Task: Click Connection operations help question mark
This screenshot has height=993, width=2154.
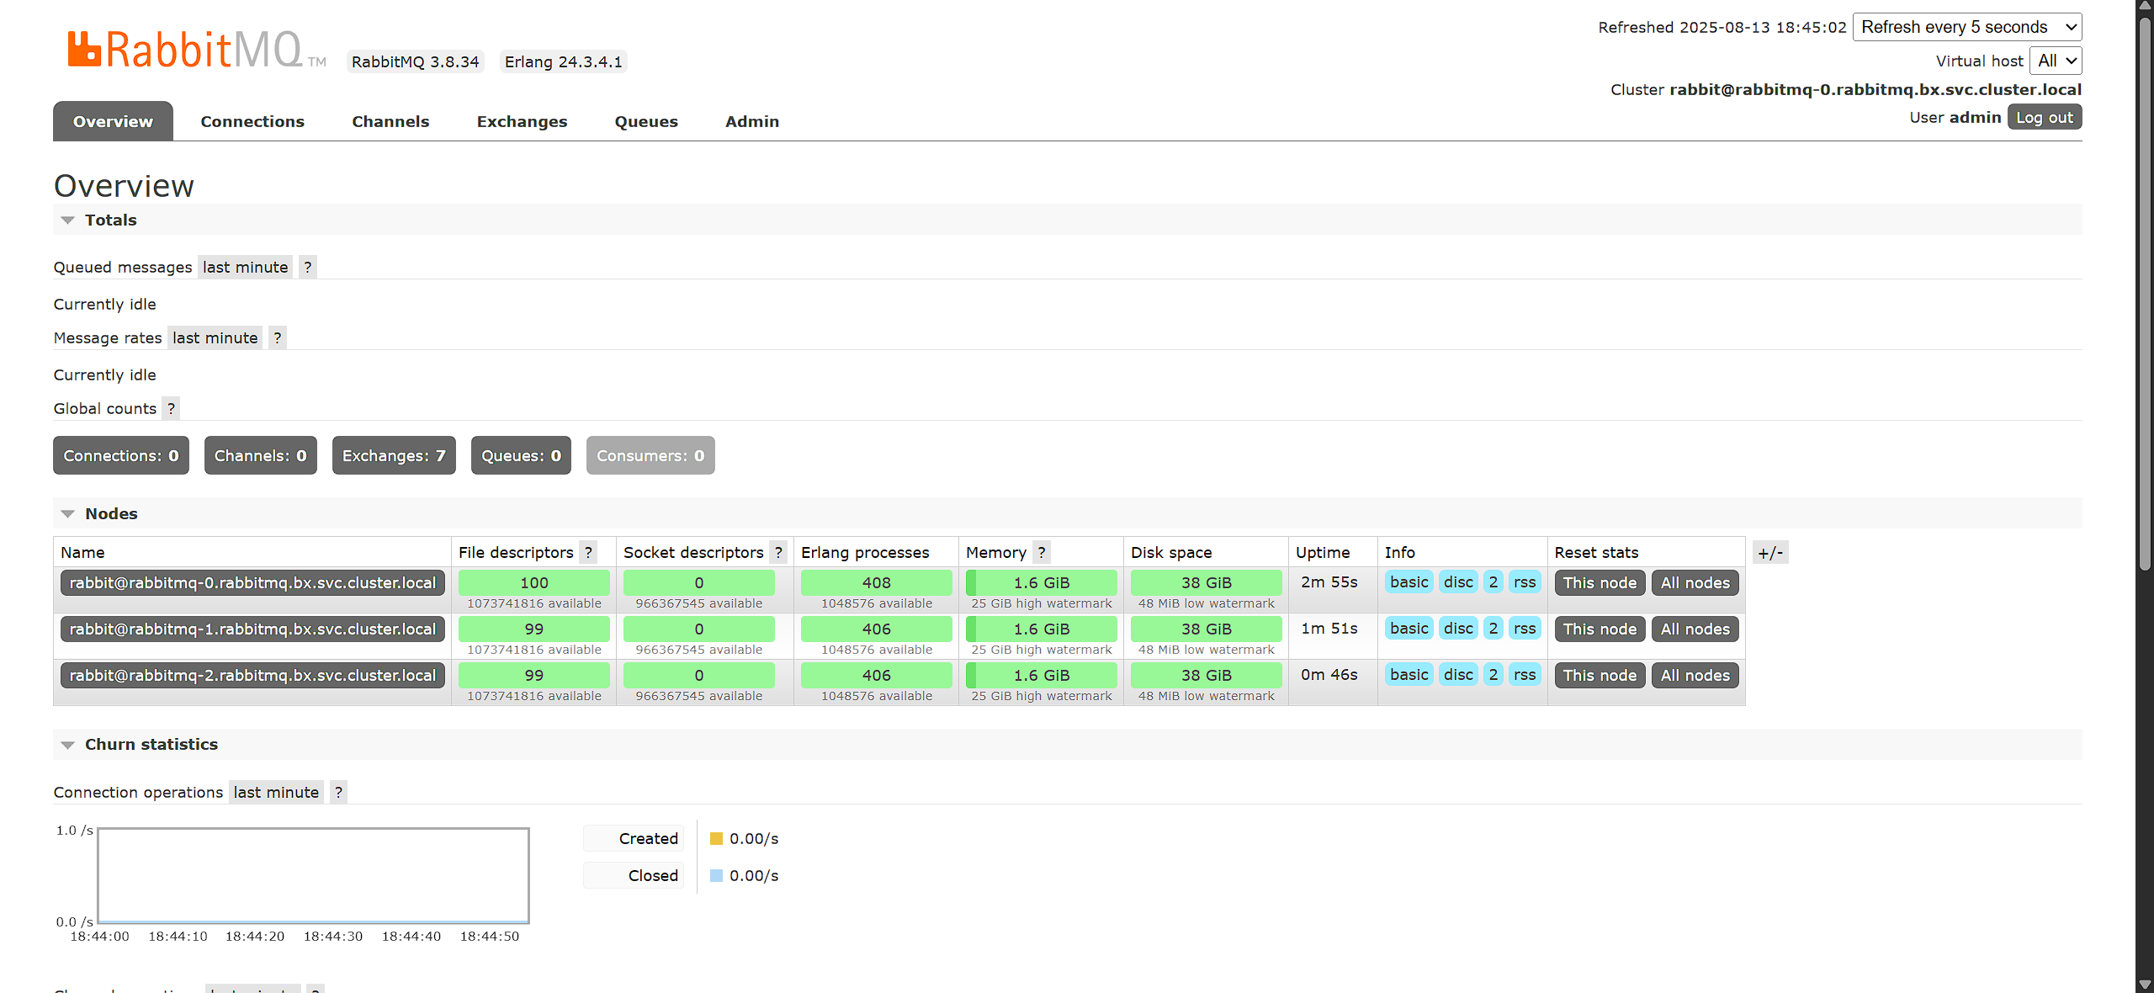Action: click(338, 793)
